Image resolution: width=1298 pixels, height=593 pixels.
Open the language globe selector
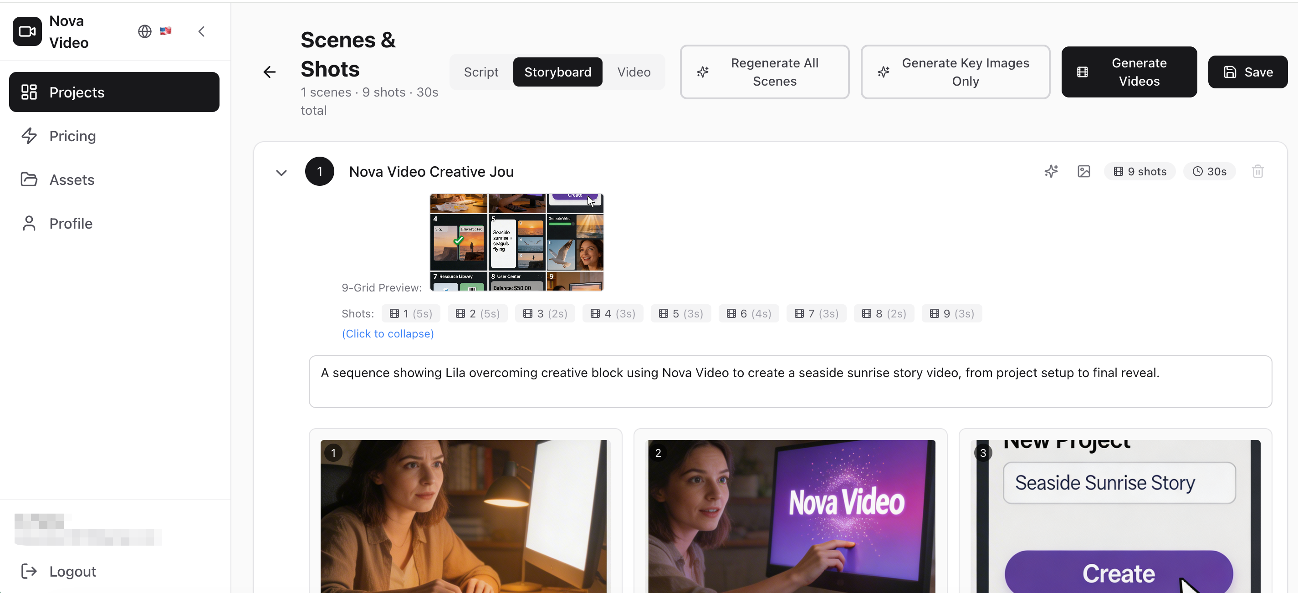(x=145, y=31)
